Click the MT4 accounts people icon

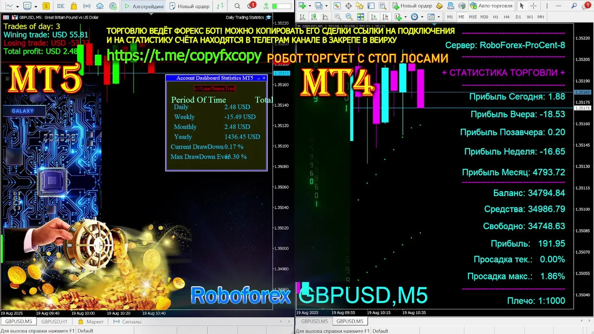pos(451,6)
